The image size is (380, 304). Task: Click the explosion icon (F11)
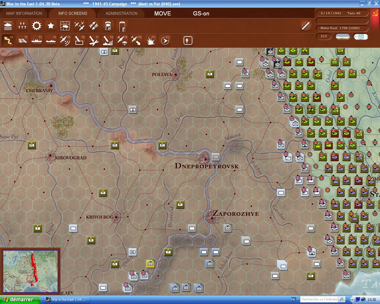pyautogui.click(x=151, y=40)
